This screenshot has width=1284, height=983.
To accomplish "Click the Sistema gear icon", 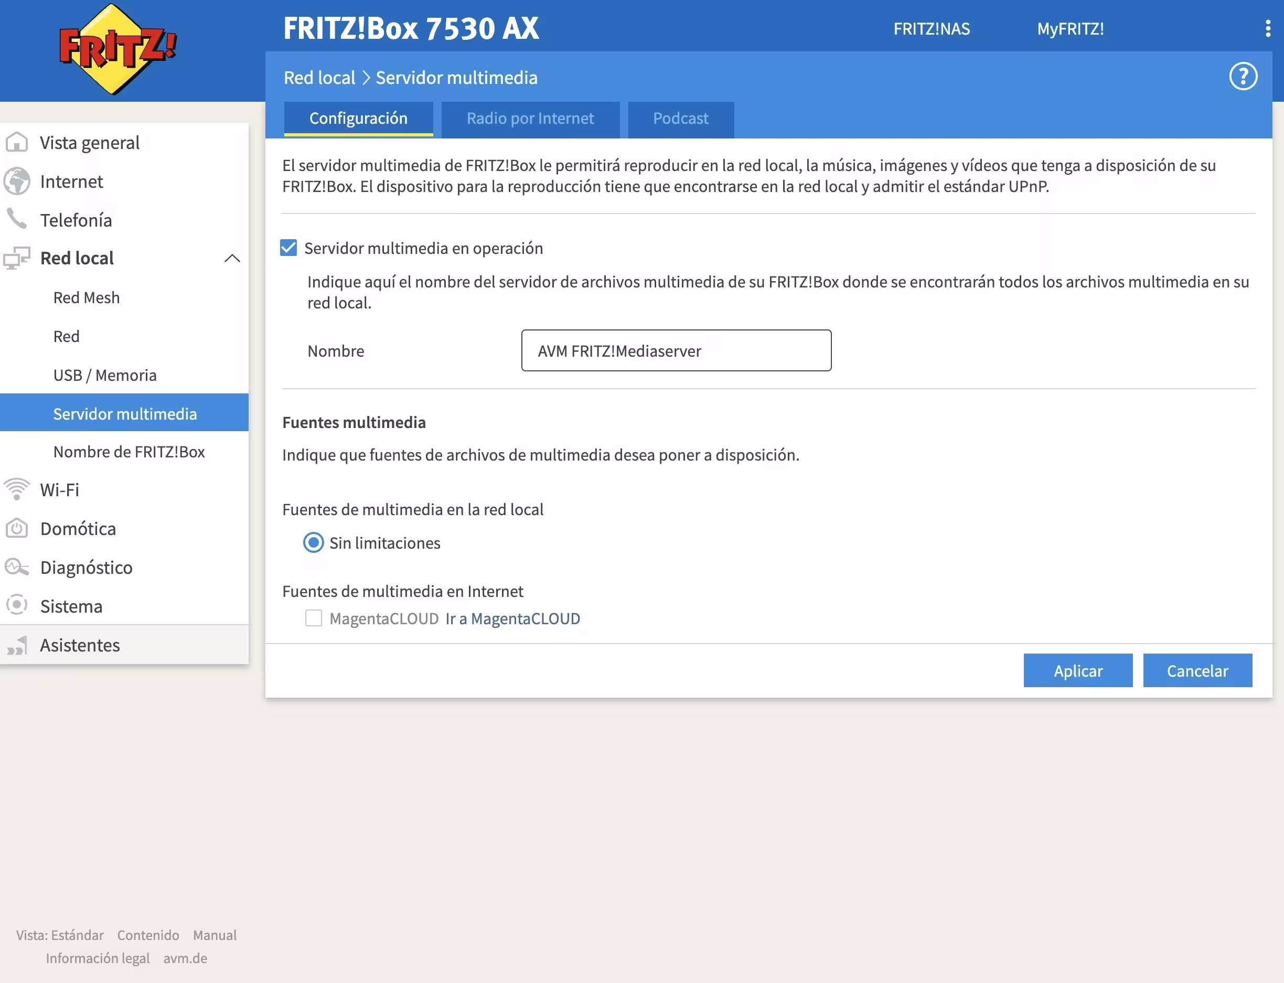I will [x=17, y=605].
